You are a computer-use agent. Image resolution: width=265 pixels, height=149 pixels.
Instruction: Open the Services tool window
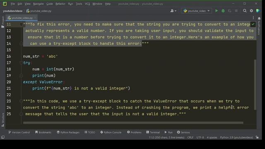183,132
